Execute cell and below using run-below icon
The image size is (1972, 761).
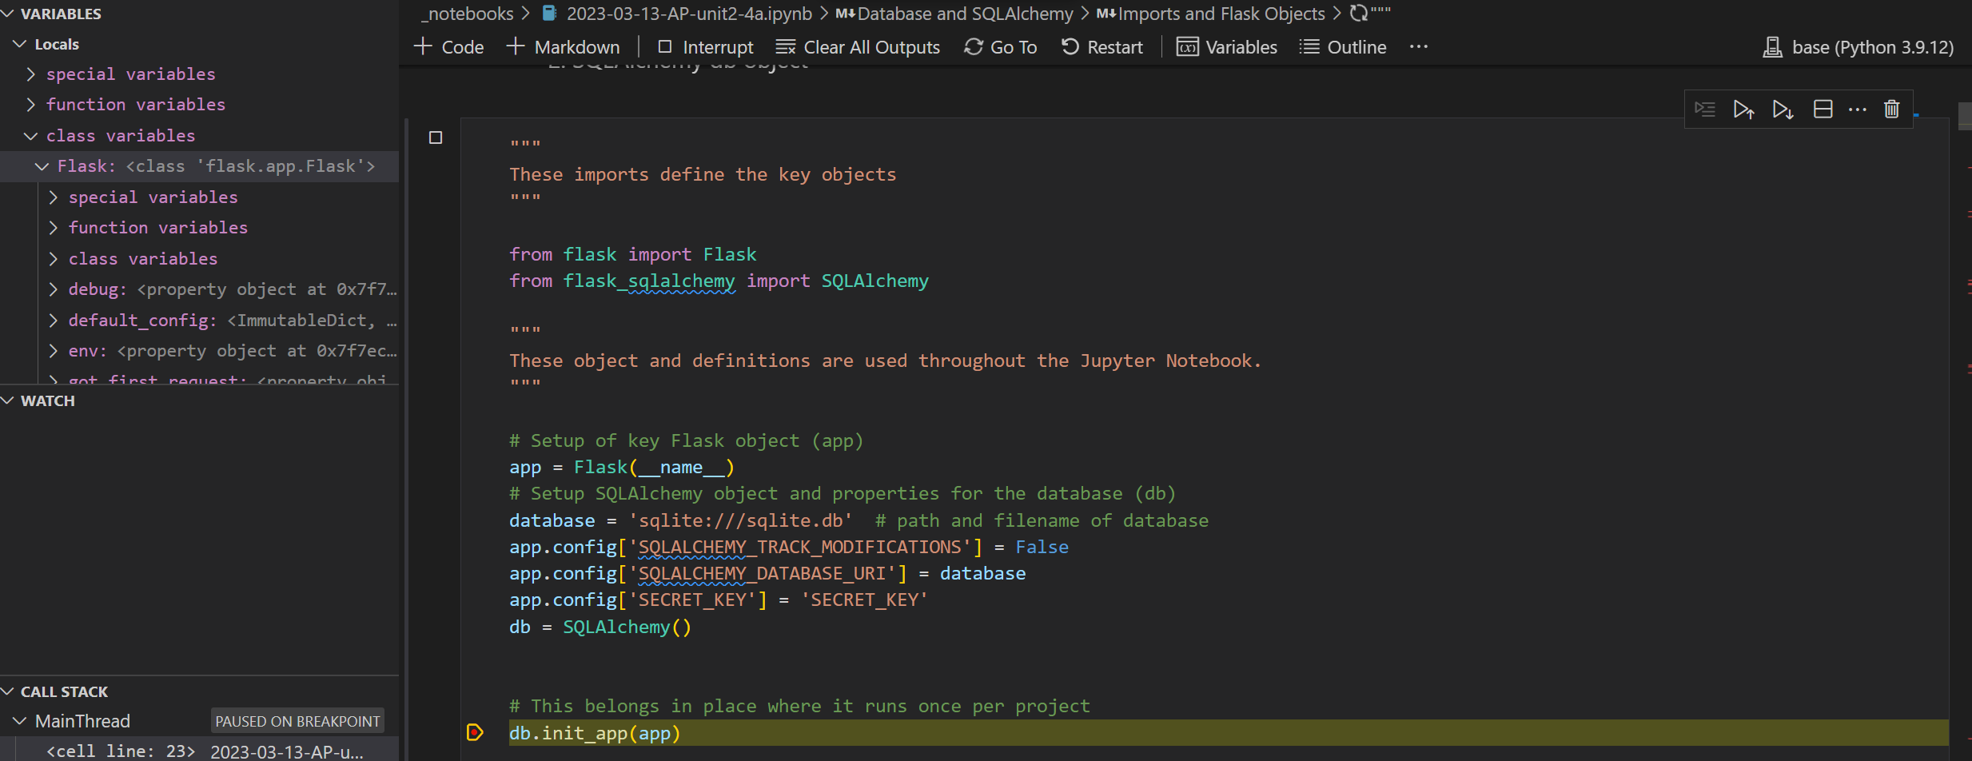(1783, 110)
